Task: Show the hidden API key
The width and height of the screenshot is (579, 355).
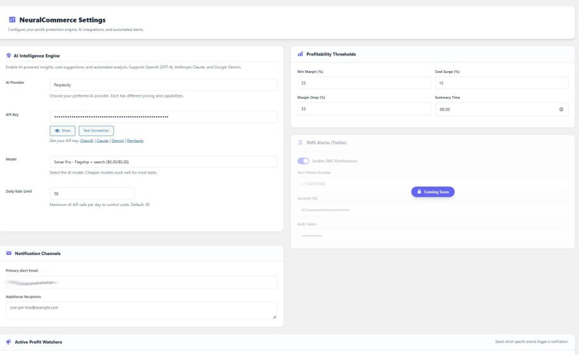Action: point(63,130)
